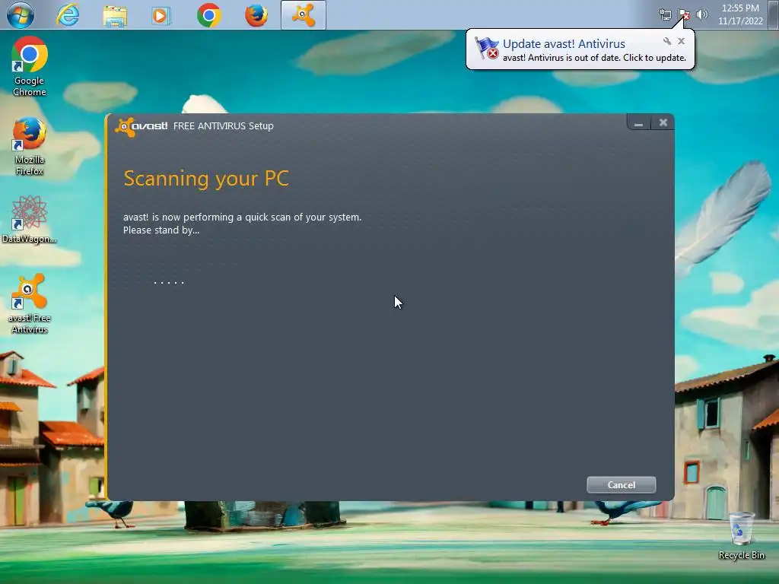Screen dimensions: 779x584
Task: Click the 'FREE ANTIVIRUS Setup' title text
Action: (224, 126)
